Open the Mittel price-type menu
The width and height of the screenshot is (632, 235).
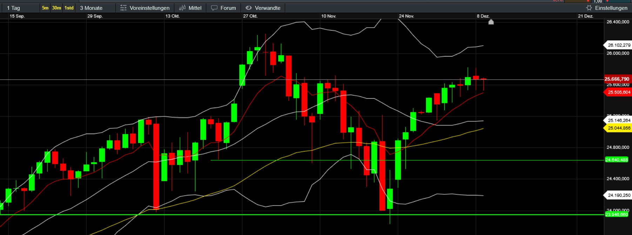click(190, 8)
